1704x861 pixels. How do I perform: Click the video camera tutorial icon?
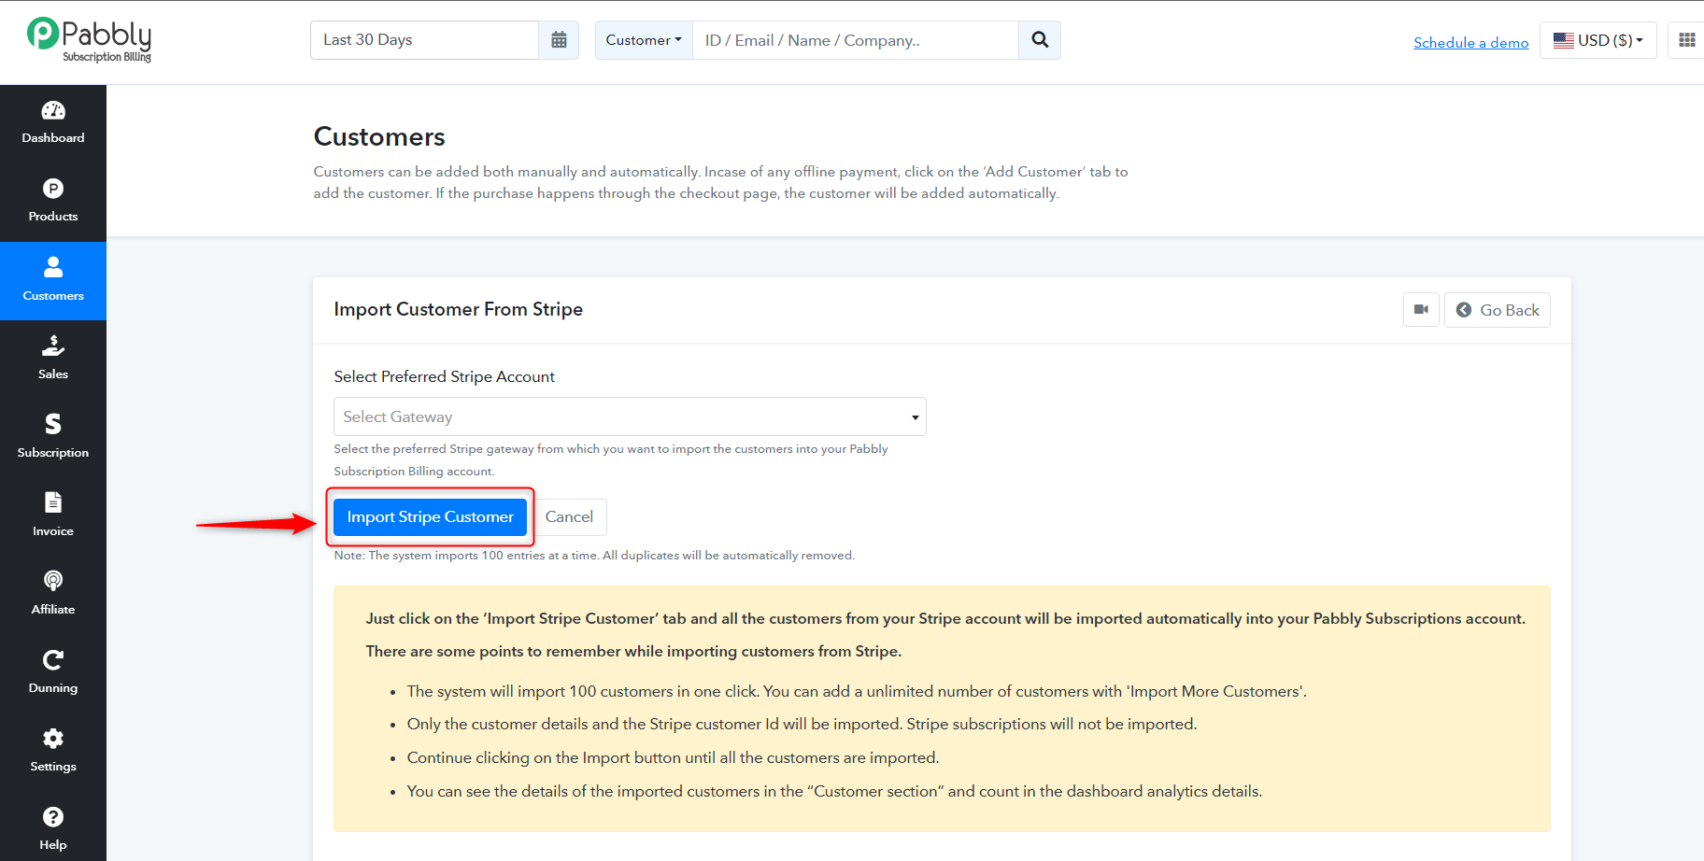(1421, 310)
